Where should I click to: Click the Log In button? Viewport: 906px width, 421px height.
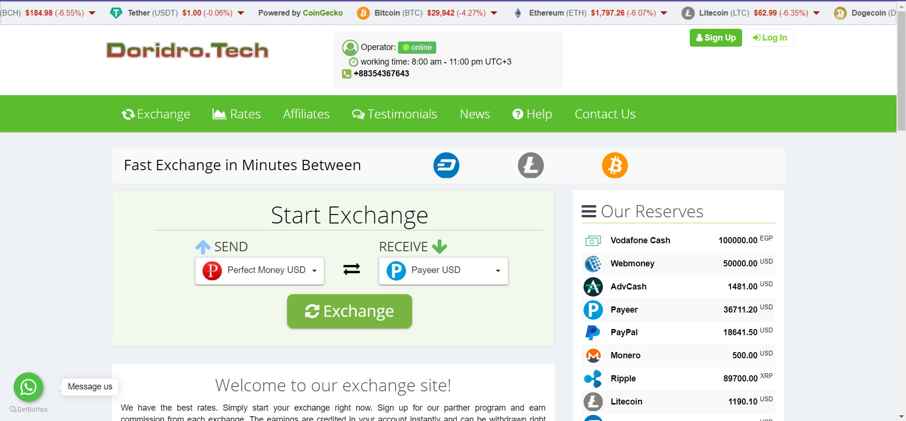pyautogui.click(x=770, y=38)
